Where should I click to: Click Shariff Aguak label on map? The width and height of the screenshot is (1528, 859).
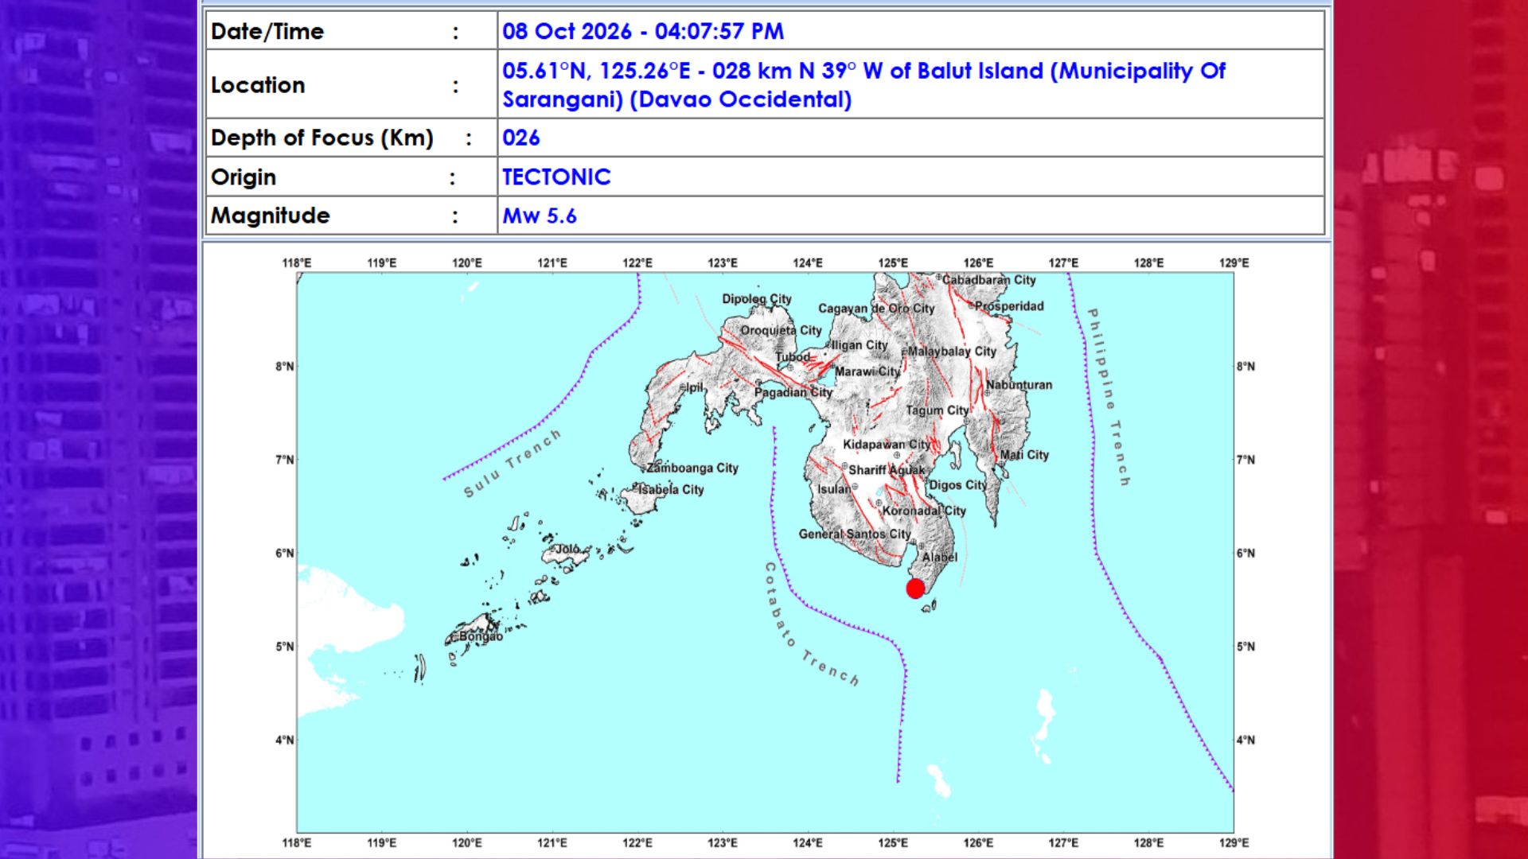click(887, 470)
